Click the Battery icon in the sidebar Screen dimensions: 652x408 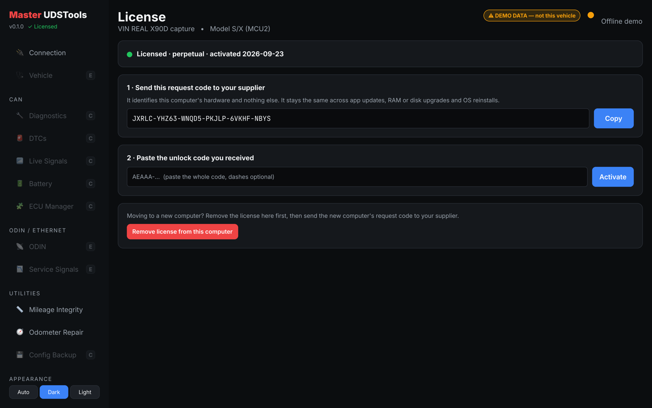[20, 183]
